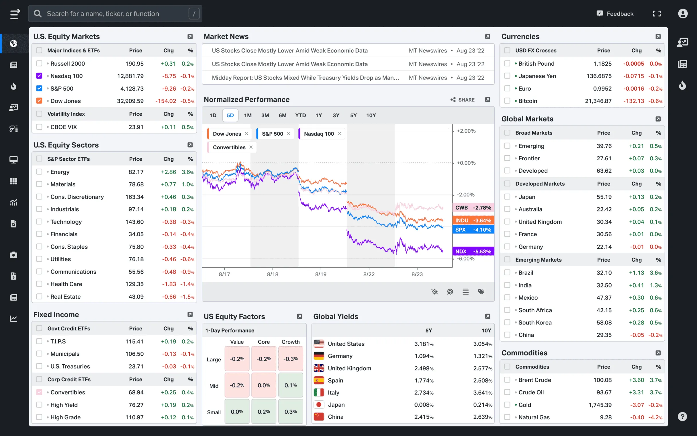The width and height of the screenshot is (697, 436).
Task: Expand the U.S. Equity Sectors panel
Action: (190, 145)
